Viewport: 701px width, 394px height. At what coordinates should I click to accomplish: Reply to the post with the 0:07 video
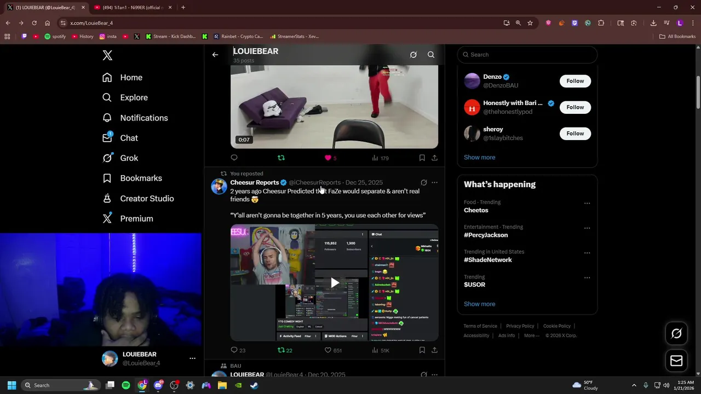(x=234, y=158)
